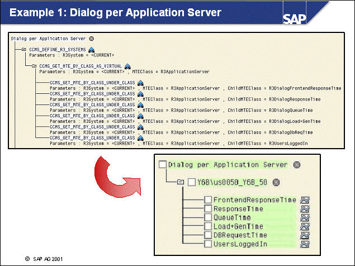Enable the UsersLoggedIn checkbox
Screen dimensions: 355x266
click(x=208, y=244)
